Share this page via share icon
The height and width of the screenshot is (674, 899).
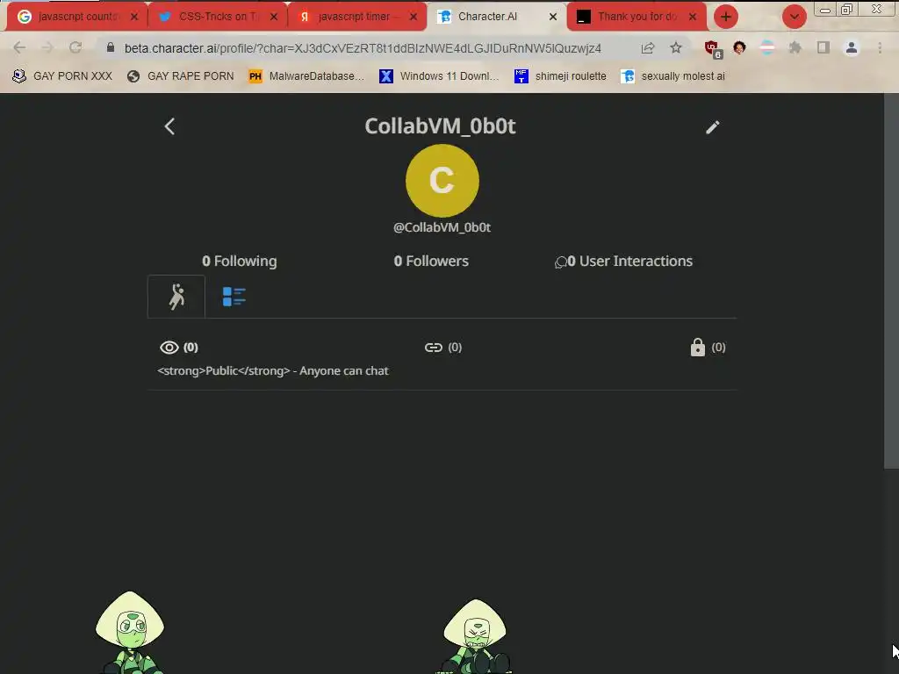(648, 47)
